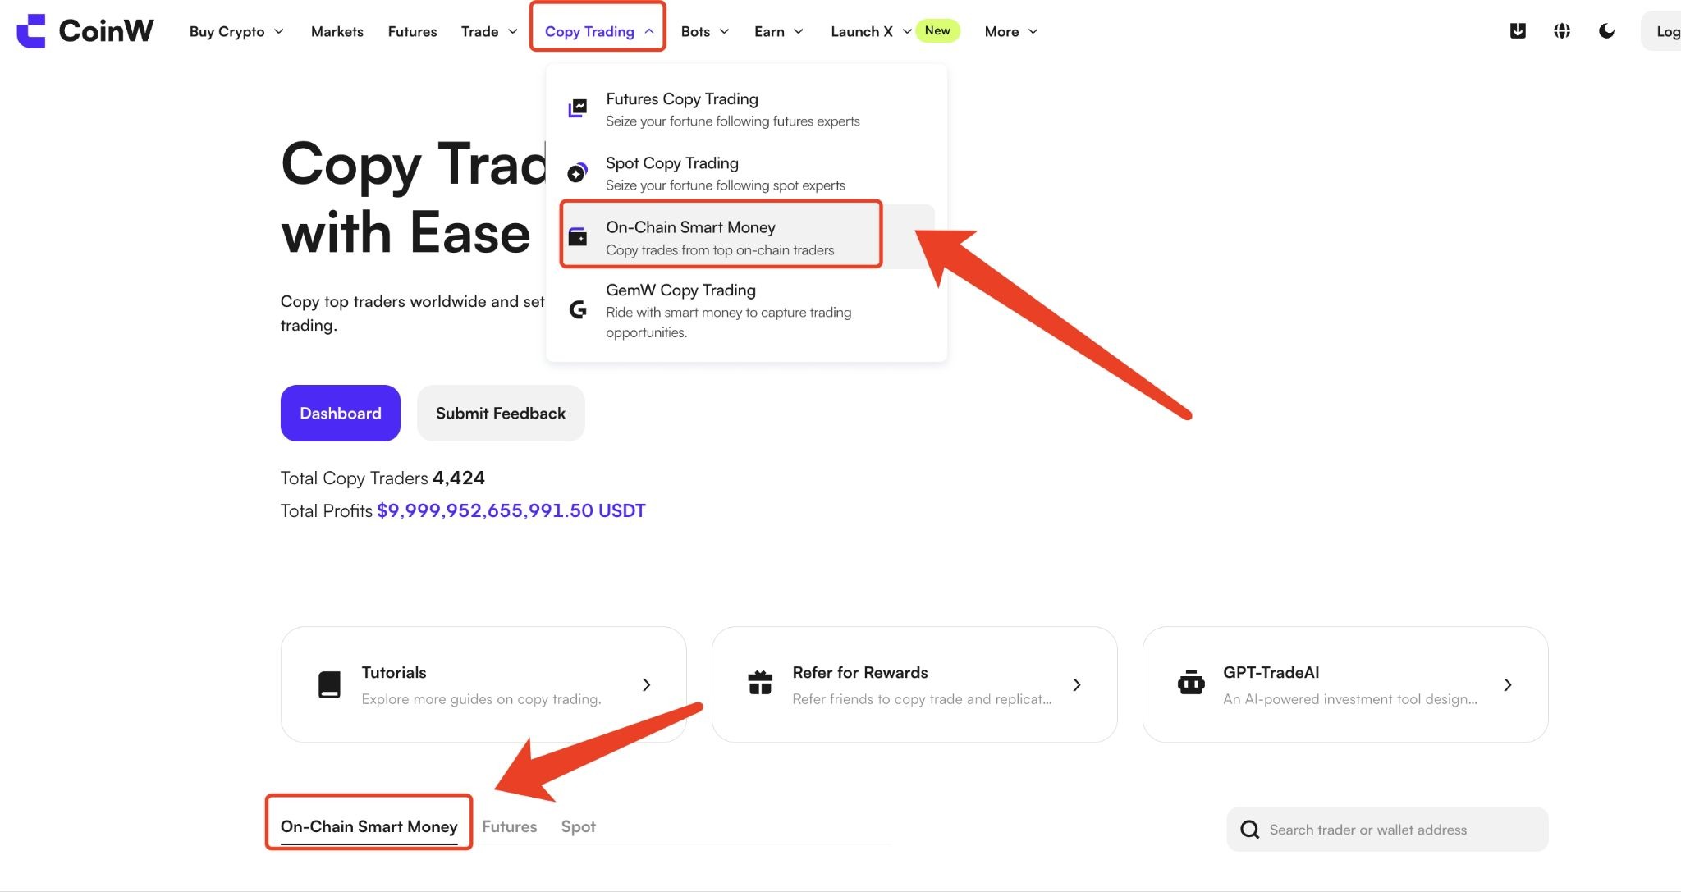1681x892 pixels.
Task: Click the Log In button
Action: [x=1661, y=31]
